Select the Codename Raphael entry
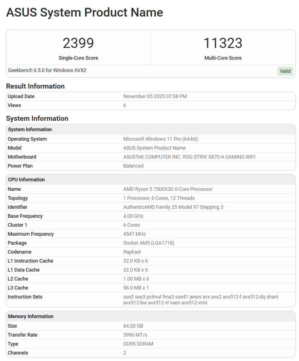Image resolution: width=299 pixels, height=361 pixels. pyautogui.click(x=132, y=252)
